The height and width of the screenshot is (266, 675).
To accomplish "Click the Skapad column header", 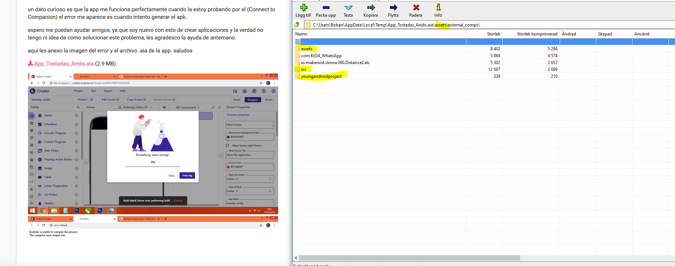I will point(614,34).
